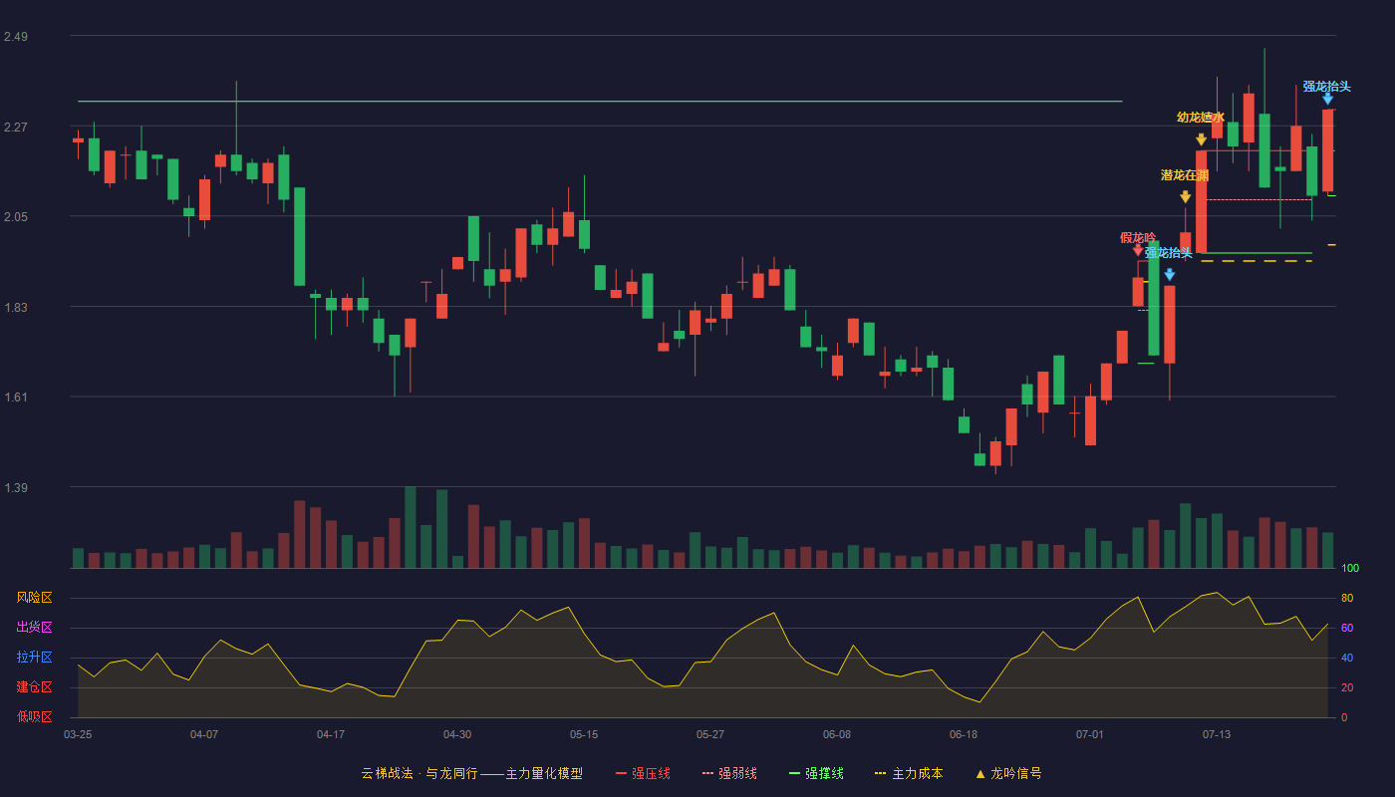Click the 05-27 date label
Screen dimensions: 1395x797
pos(710,734)
